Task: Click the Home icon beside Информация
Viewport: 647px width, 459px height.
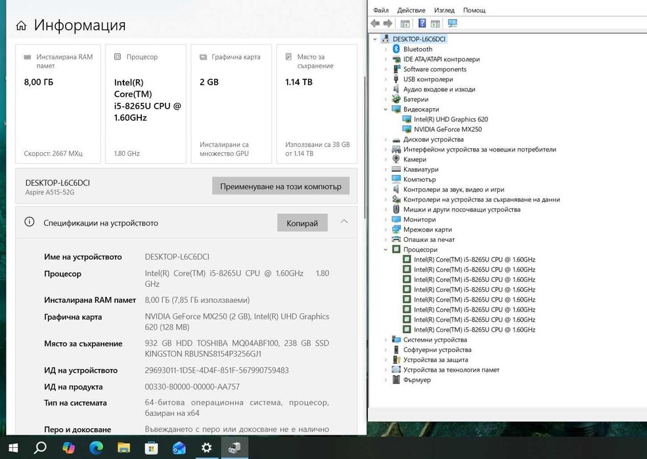Action: 21,26
